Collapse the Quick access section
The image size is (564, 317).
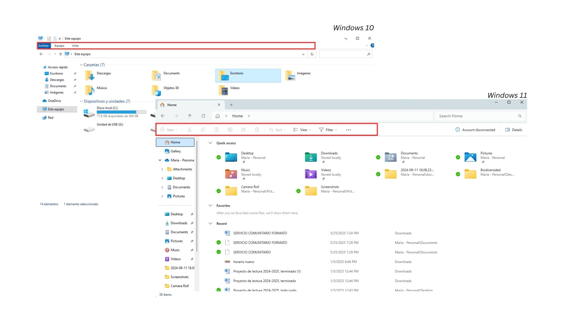[x=210, y=143]
